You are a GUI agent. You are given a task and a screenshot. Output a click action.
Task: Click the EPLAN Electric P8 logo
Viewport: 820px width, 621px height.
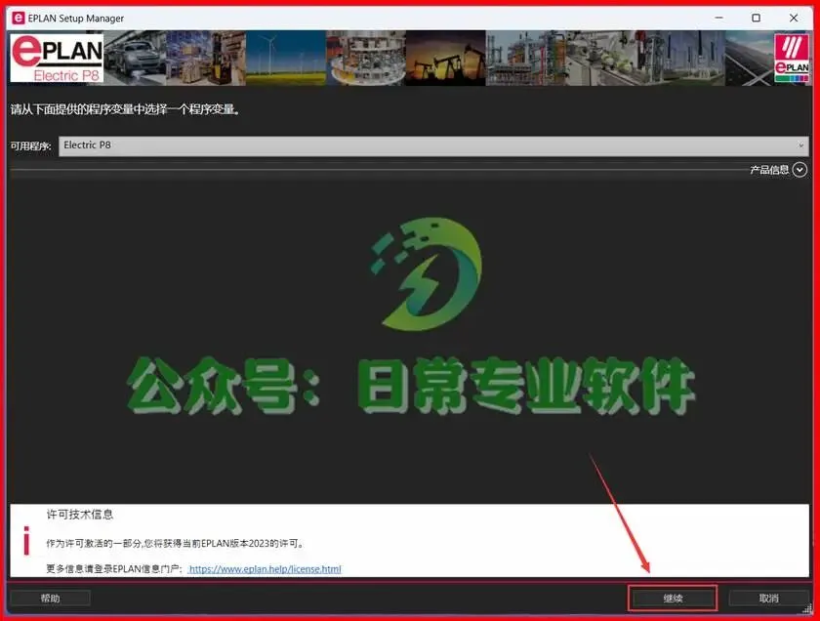pyautogui.click(x=57, y=58)
